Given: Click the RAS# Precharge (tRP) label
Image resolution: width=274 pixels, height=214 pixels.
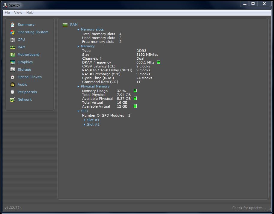Looking at the screenshot, I should (x=101, y=74).
